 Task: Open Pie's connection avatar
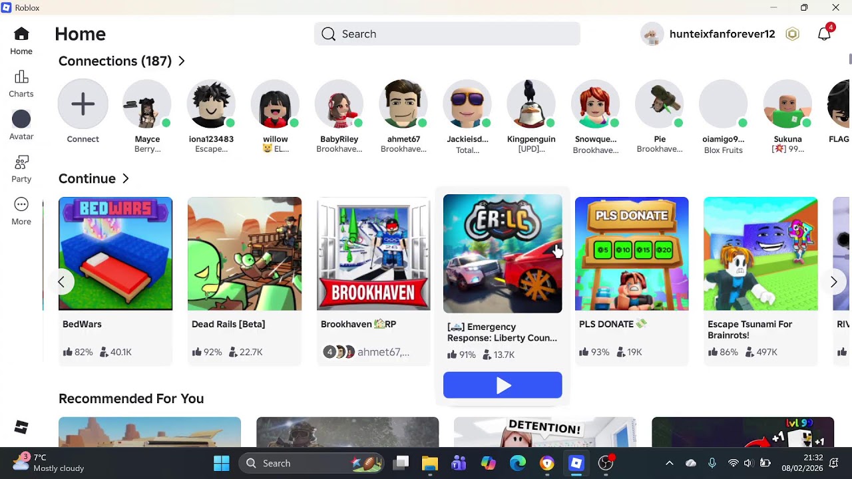(x=659, y=104)
